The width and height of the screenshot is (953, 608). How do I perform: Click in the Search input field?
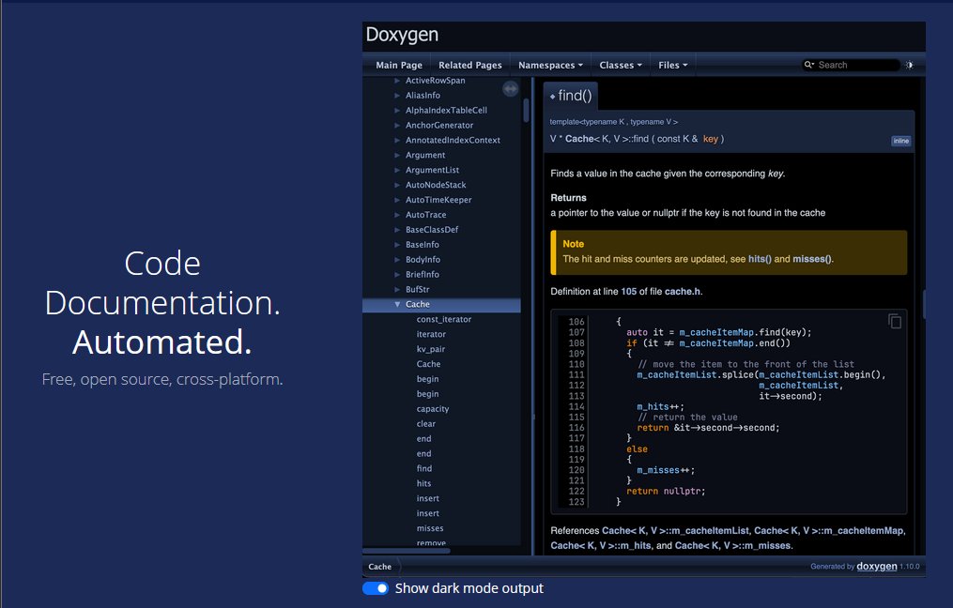click(856, 65)
